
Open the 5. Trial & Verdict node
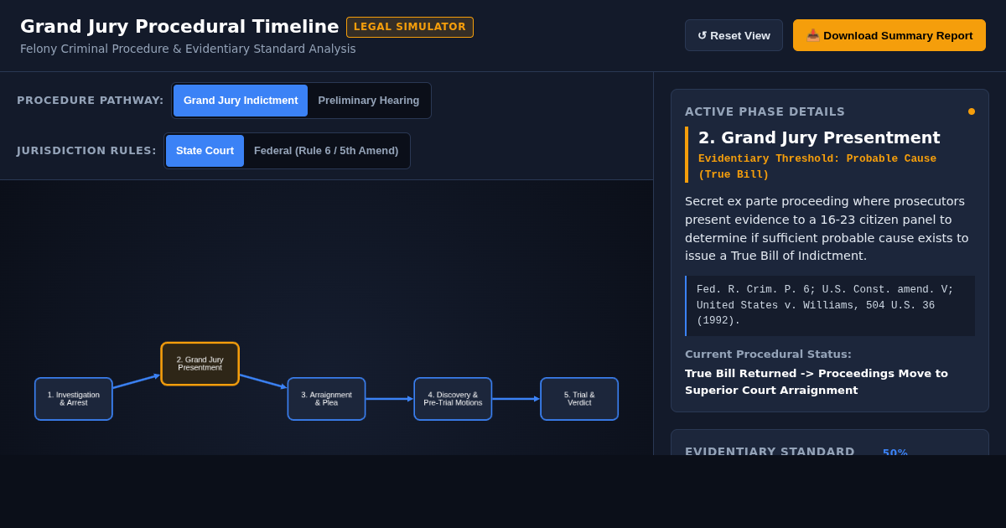pos(579,399)
